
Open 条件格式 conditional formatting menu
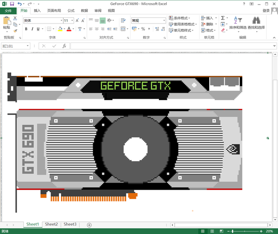(x=179, y=18)
